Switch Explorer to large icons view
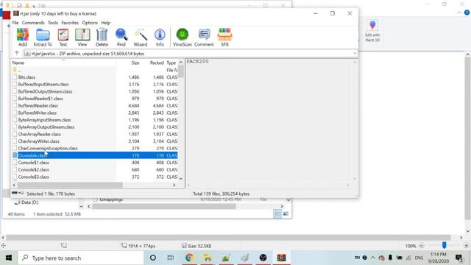The width and height of the screenshot is (471, 265). pyautogui.click(x=286, y=214)
